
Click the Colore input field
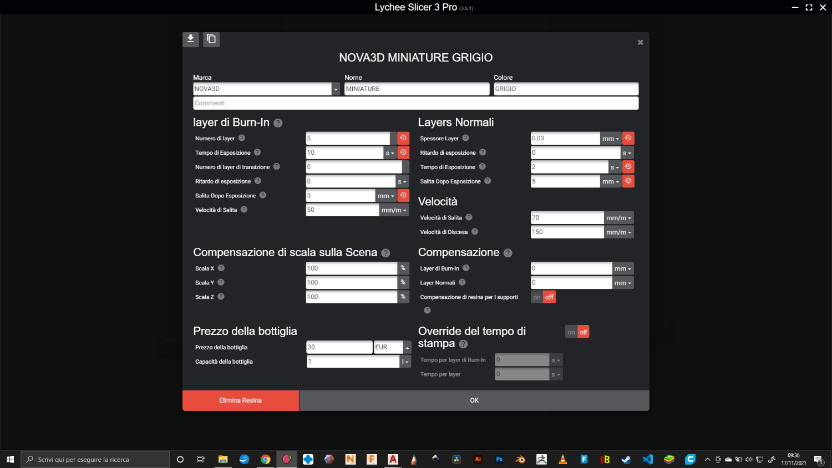click(x=566, y=89)
